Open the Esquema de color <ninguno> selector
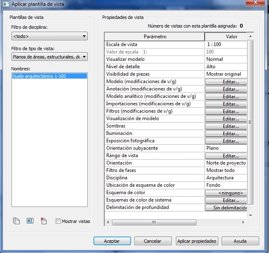Screen dimensions: 269x253 (x=226, y=193)
